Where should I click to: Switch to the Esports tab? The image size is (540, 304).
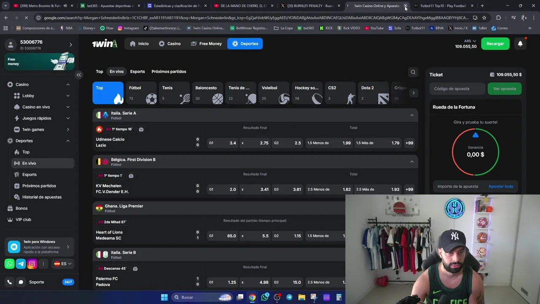[138, 72]
